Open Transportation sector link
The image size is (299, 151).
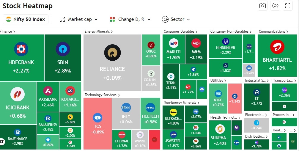tap(284, 81)
